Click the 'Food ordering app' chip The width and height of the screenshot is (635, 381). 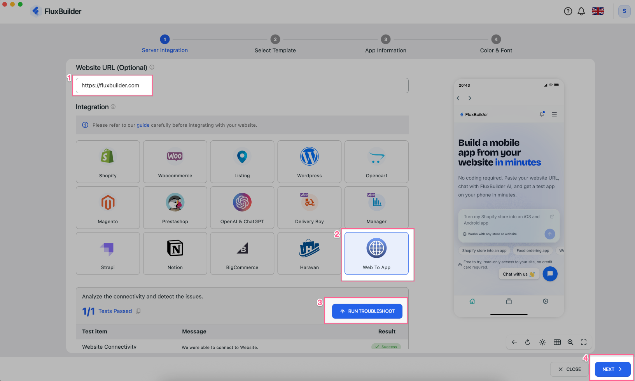533,251
